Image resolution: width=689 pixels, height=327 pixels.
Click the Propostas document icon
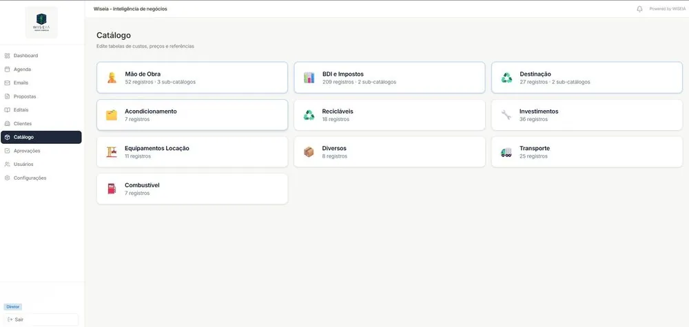pyautogui.click(x=7, y=96)
